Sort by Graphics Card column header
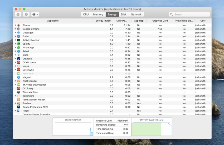 coord(160,21)
